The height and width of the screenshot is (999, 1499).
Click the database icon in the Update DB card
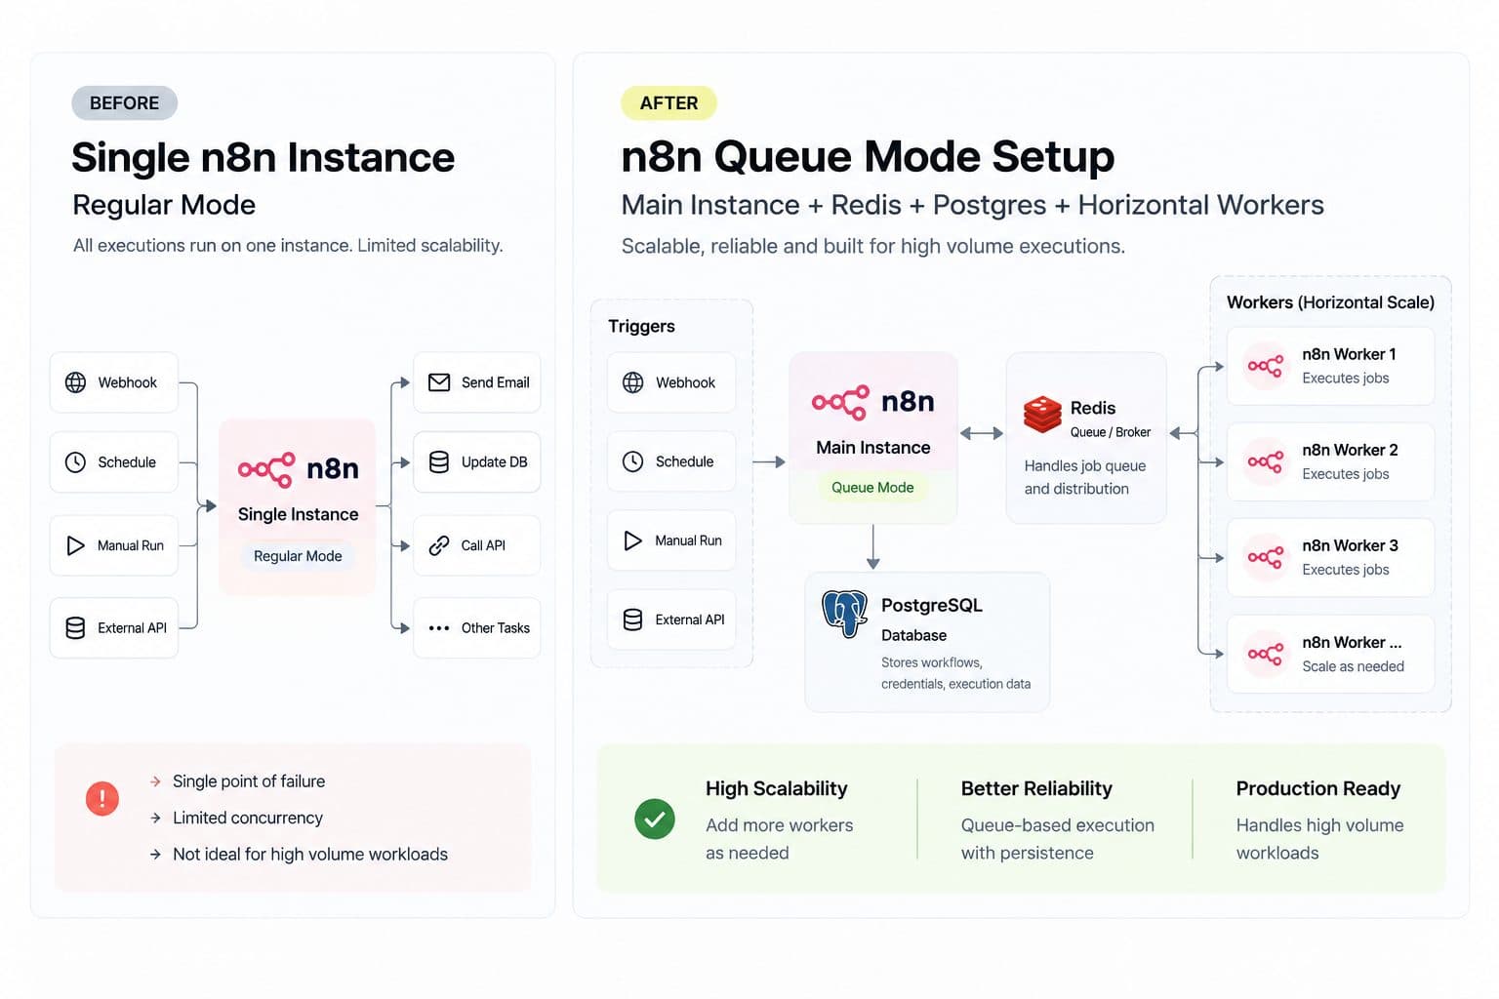pos(439,462)
